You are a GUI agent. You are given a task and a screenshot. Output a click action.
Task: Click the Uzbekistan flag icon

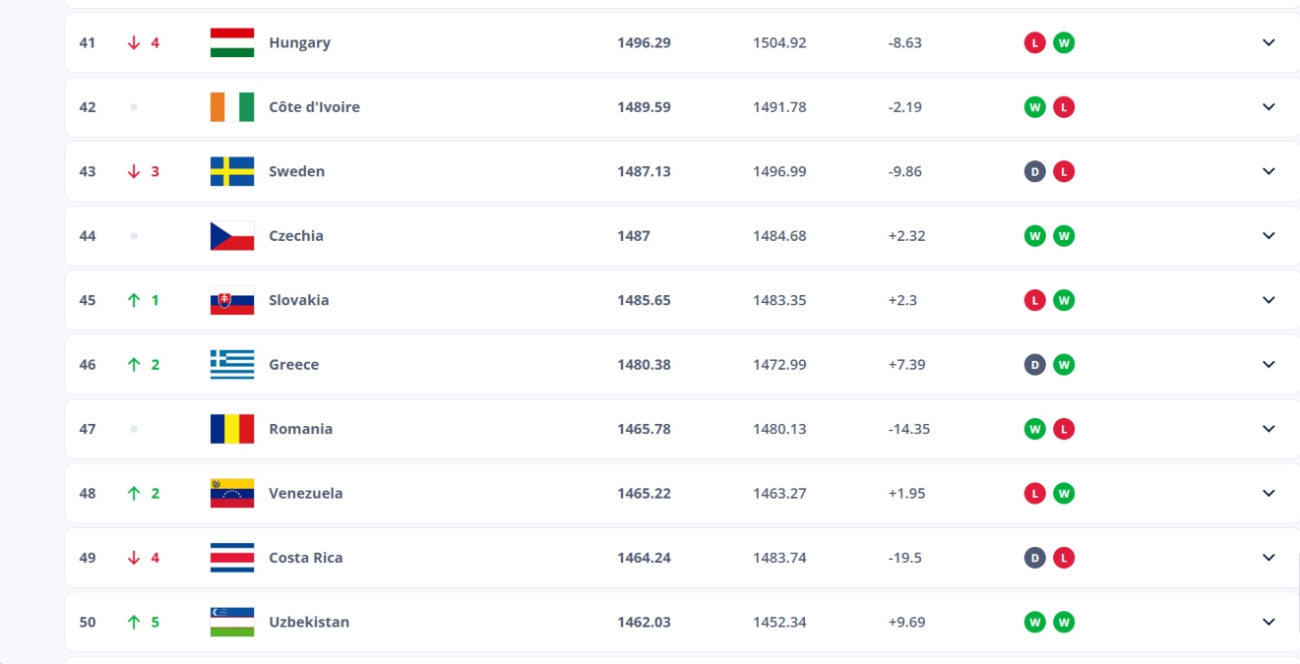(x=232, y=622)
